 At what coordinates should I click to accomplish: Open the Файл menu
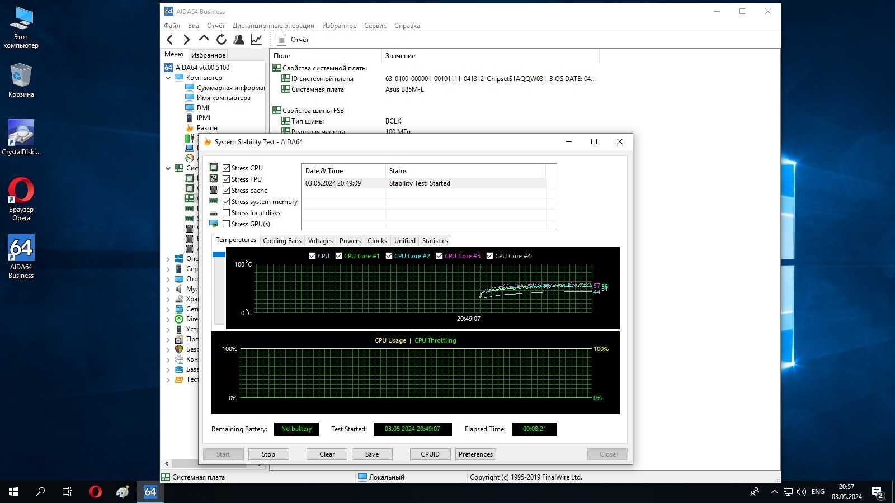point(172,26)
